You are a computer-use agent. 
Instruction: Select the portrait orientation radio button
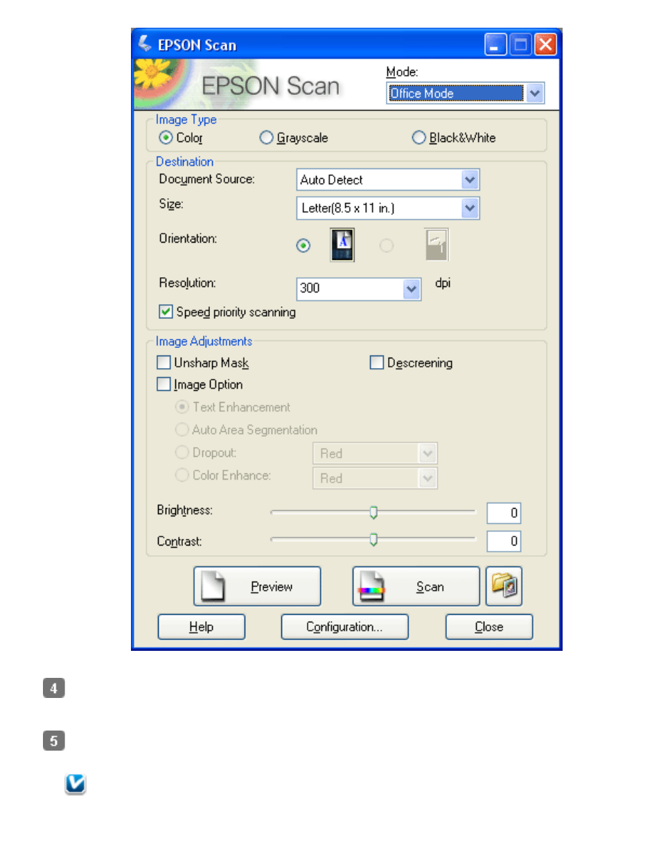pos(303,245)
